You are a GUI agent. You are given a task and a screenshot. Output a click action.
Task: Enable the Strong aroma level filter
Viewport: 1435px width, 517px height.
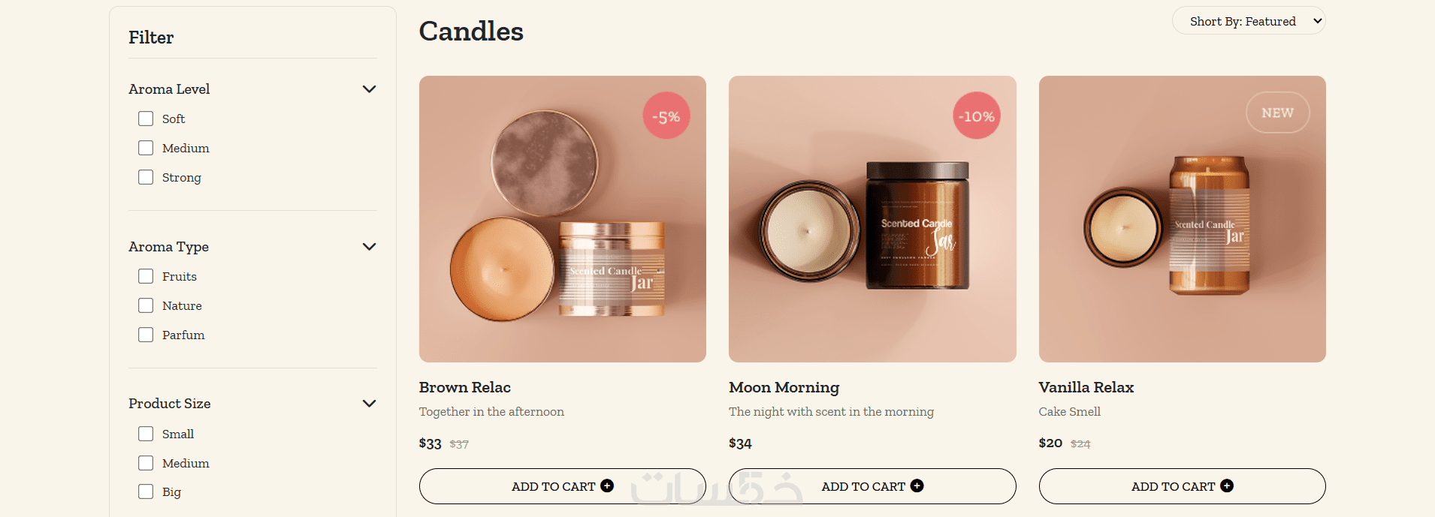[146, 177]
